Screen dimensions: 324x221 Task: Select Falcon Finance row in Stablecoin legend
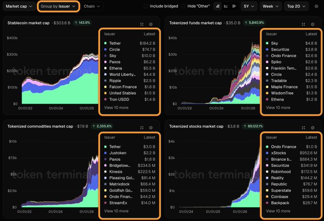click(x=130, y=87)
